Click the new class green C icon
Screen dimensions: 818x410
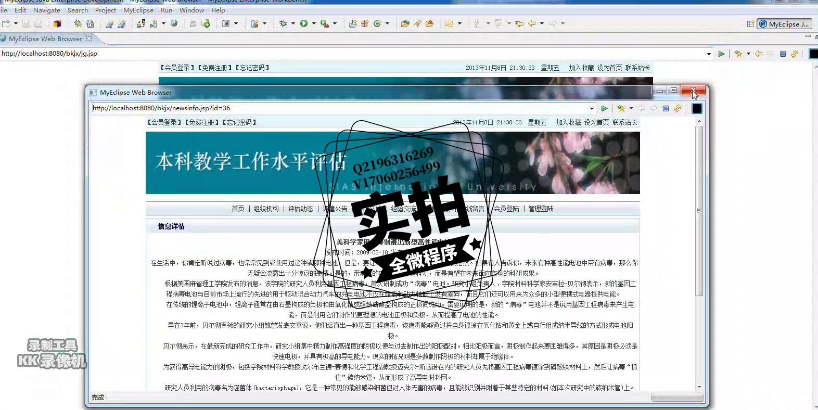377,23
